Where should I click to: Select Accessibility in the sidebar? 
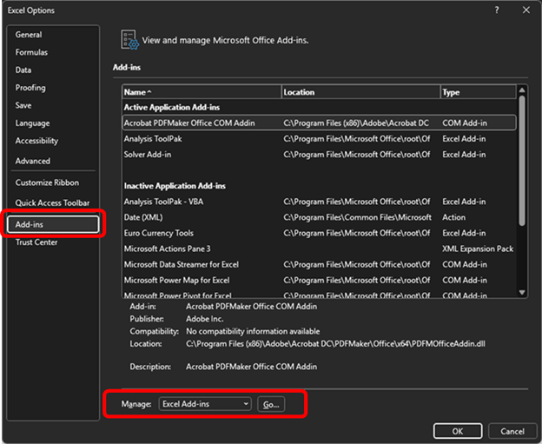pyautogui.click(x=36, y=141)
